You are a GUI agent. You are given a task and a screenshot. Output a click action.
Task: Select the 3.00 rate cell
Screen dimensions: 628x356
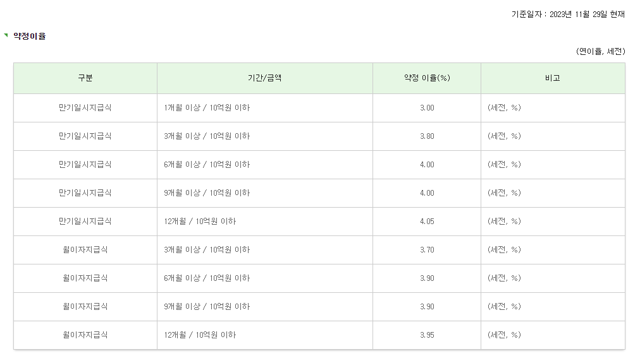tap(427, 108)
